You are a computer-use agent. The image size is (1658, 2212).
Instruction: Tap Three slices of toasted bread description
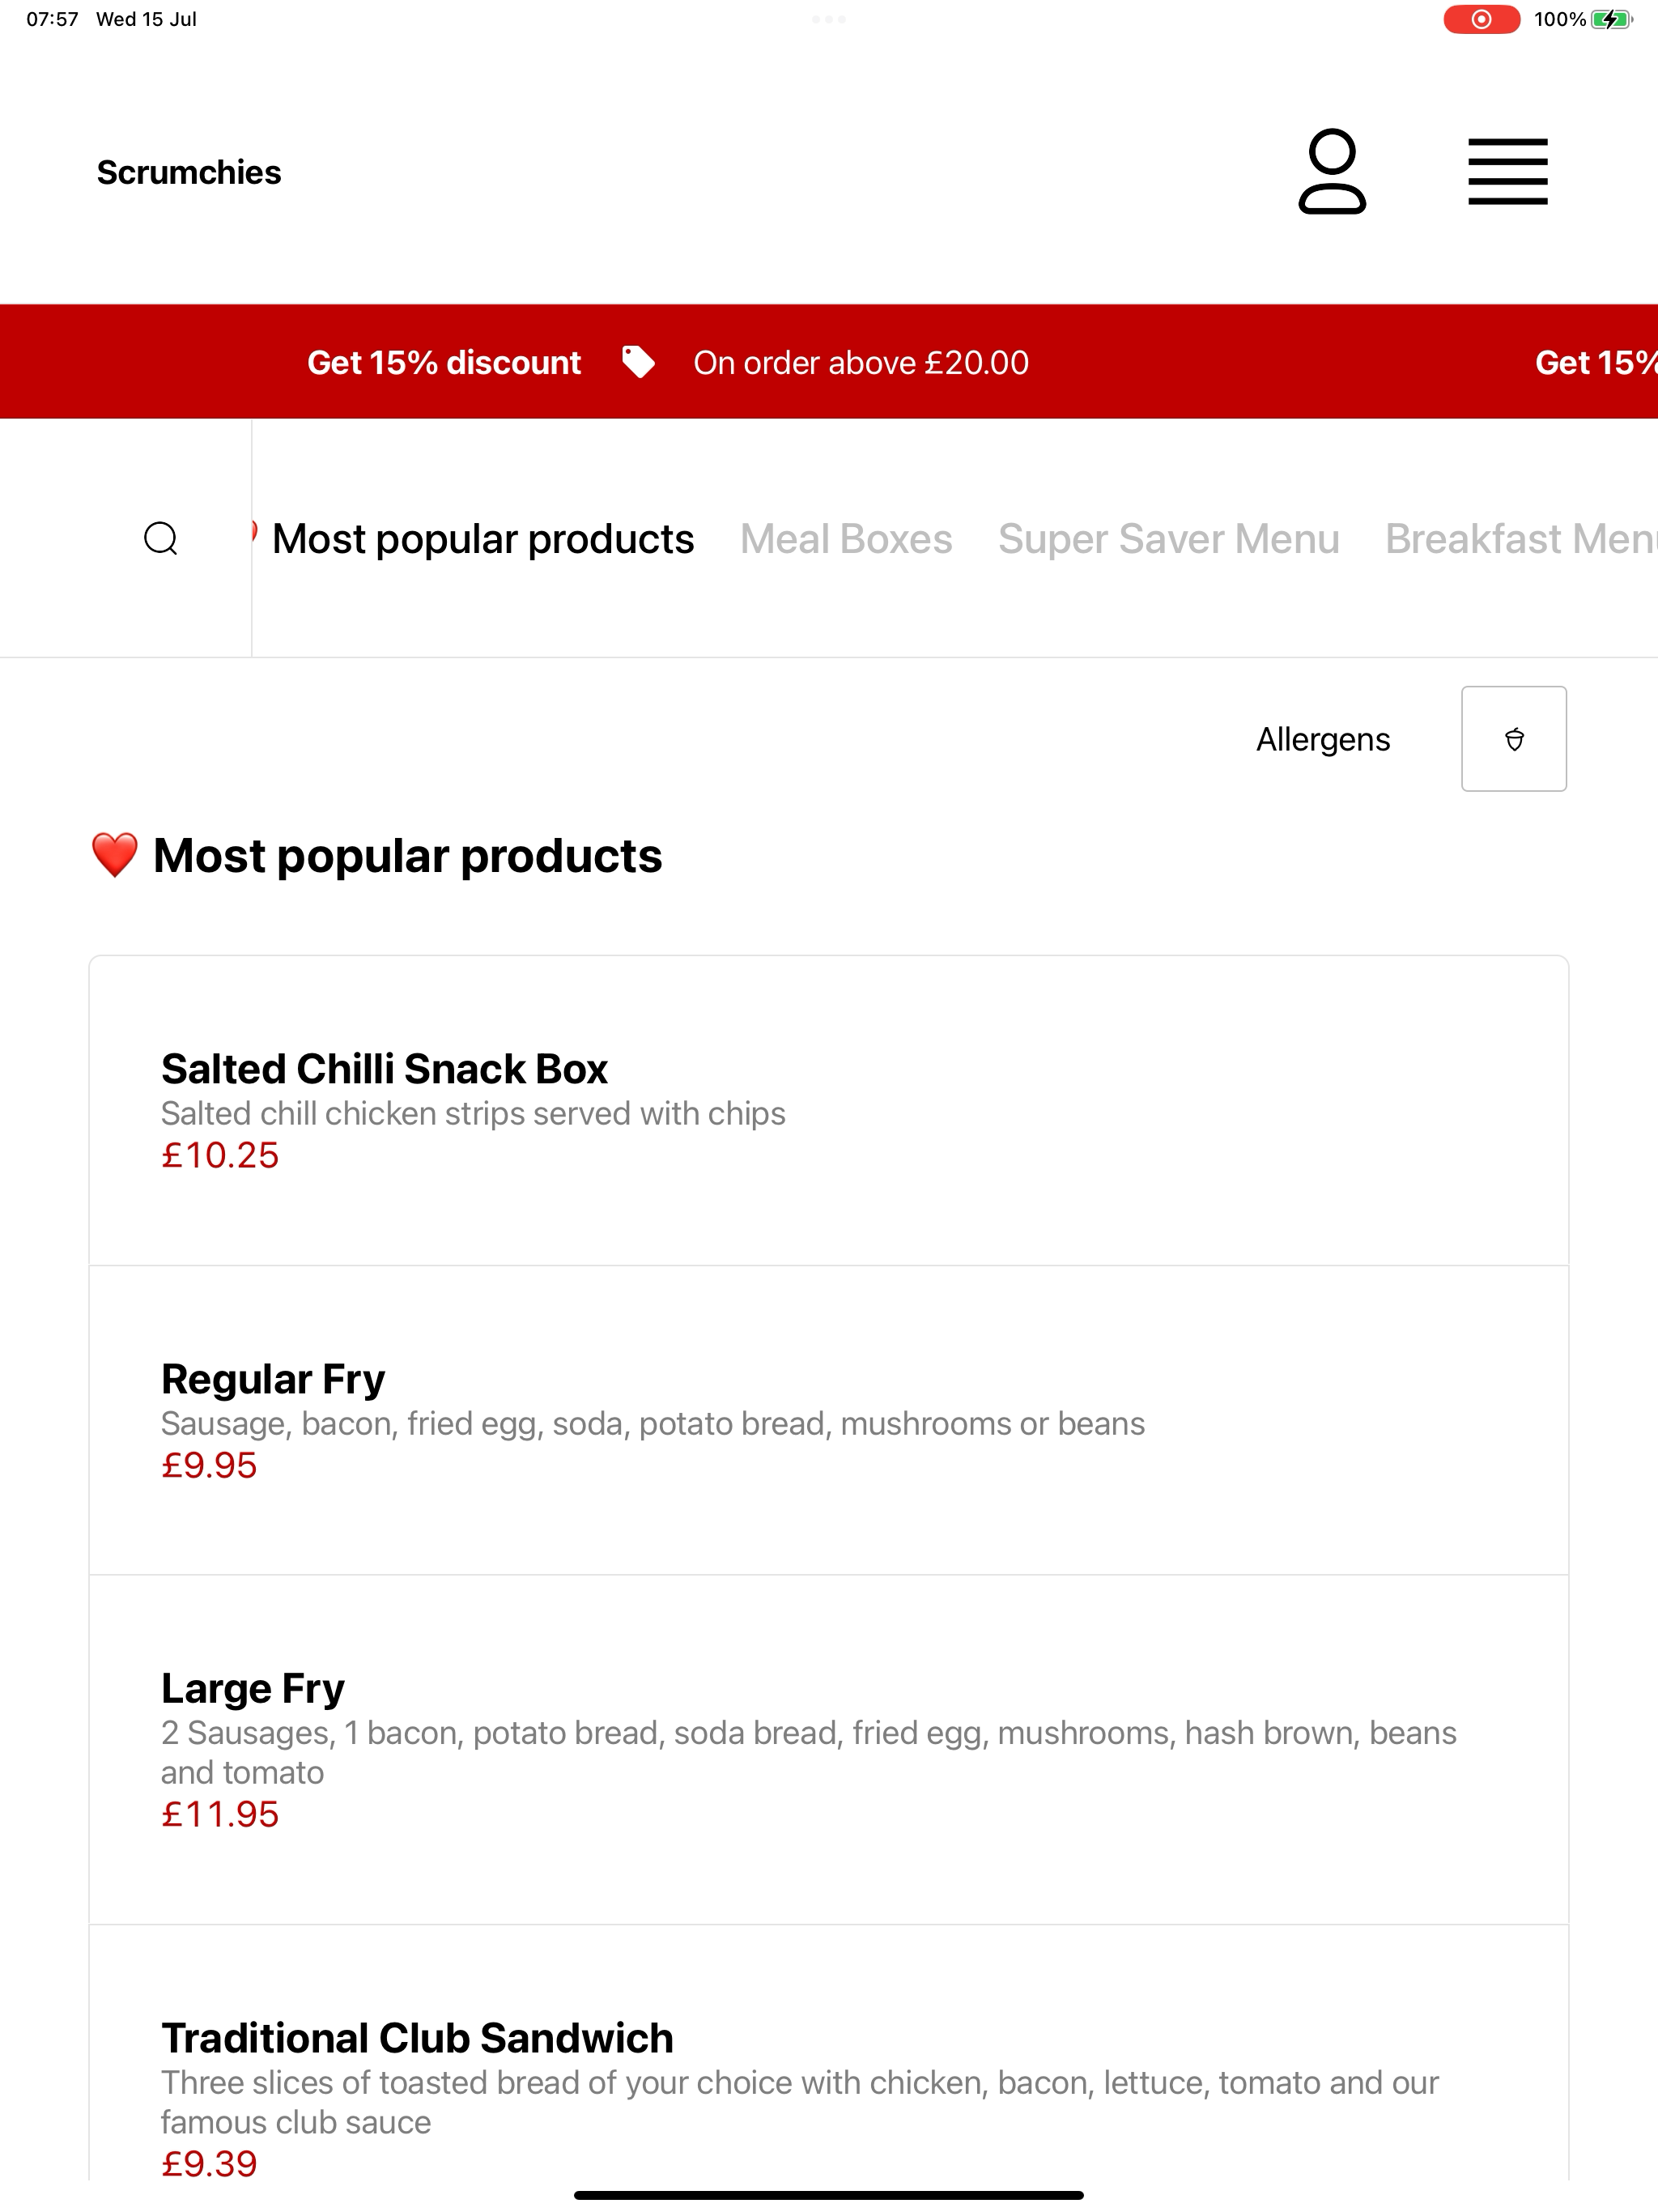pyautogui.click(x=800, y=2102)
